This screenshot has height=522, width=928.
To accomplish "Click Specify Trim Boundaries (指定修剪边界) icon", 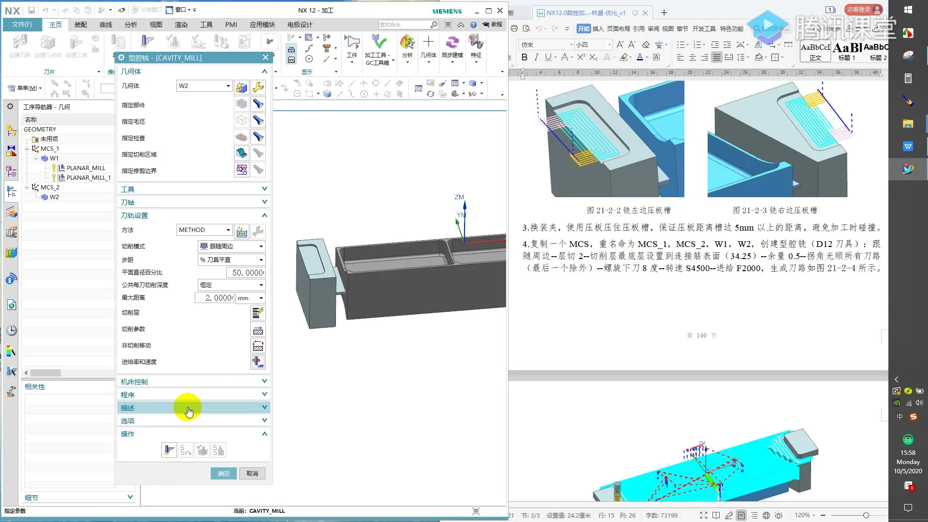I will click(242, 170).
